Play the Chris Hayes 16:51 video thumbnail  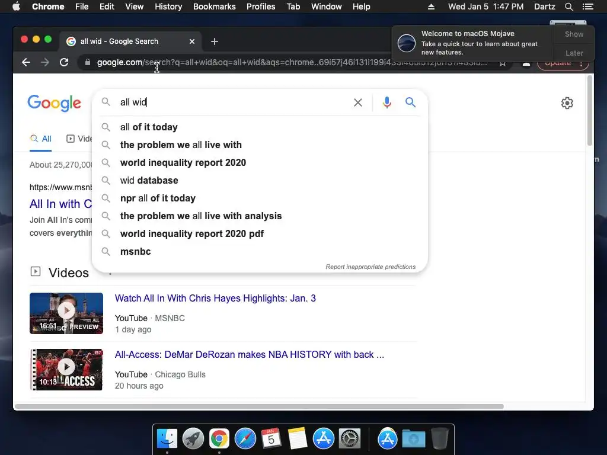(66, 313)
